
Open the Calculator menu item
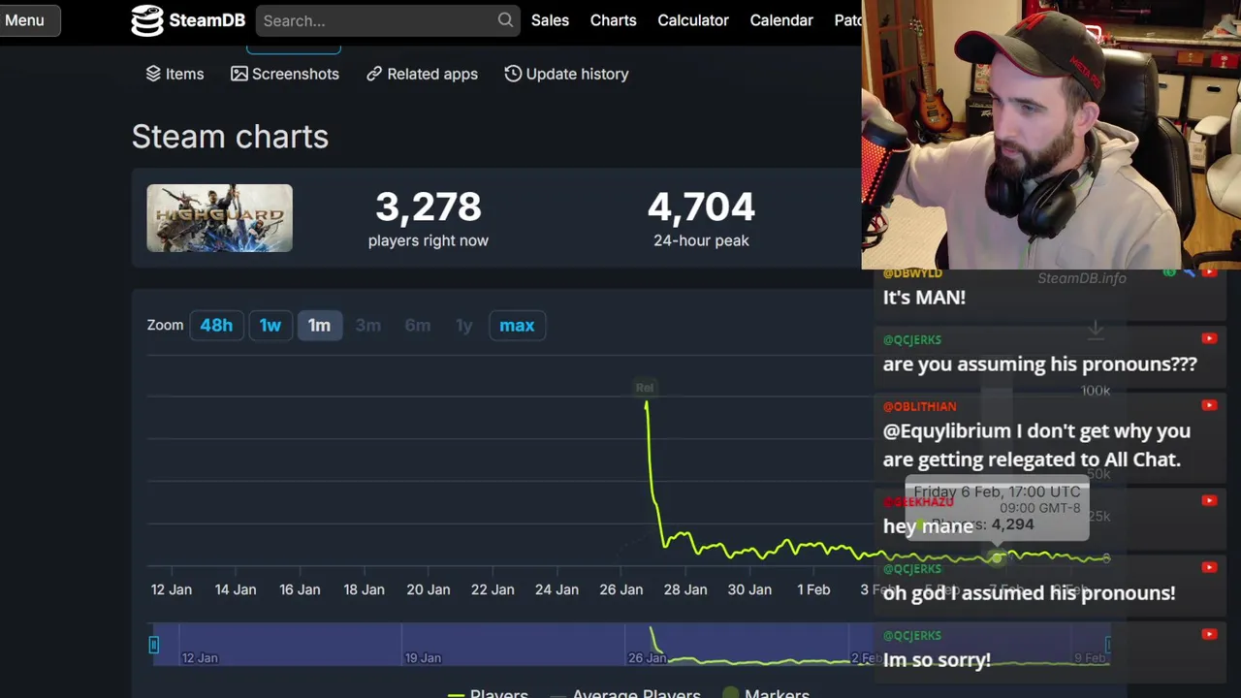(x=693, y=20)
